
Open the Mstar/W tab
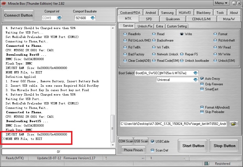229,19
